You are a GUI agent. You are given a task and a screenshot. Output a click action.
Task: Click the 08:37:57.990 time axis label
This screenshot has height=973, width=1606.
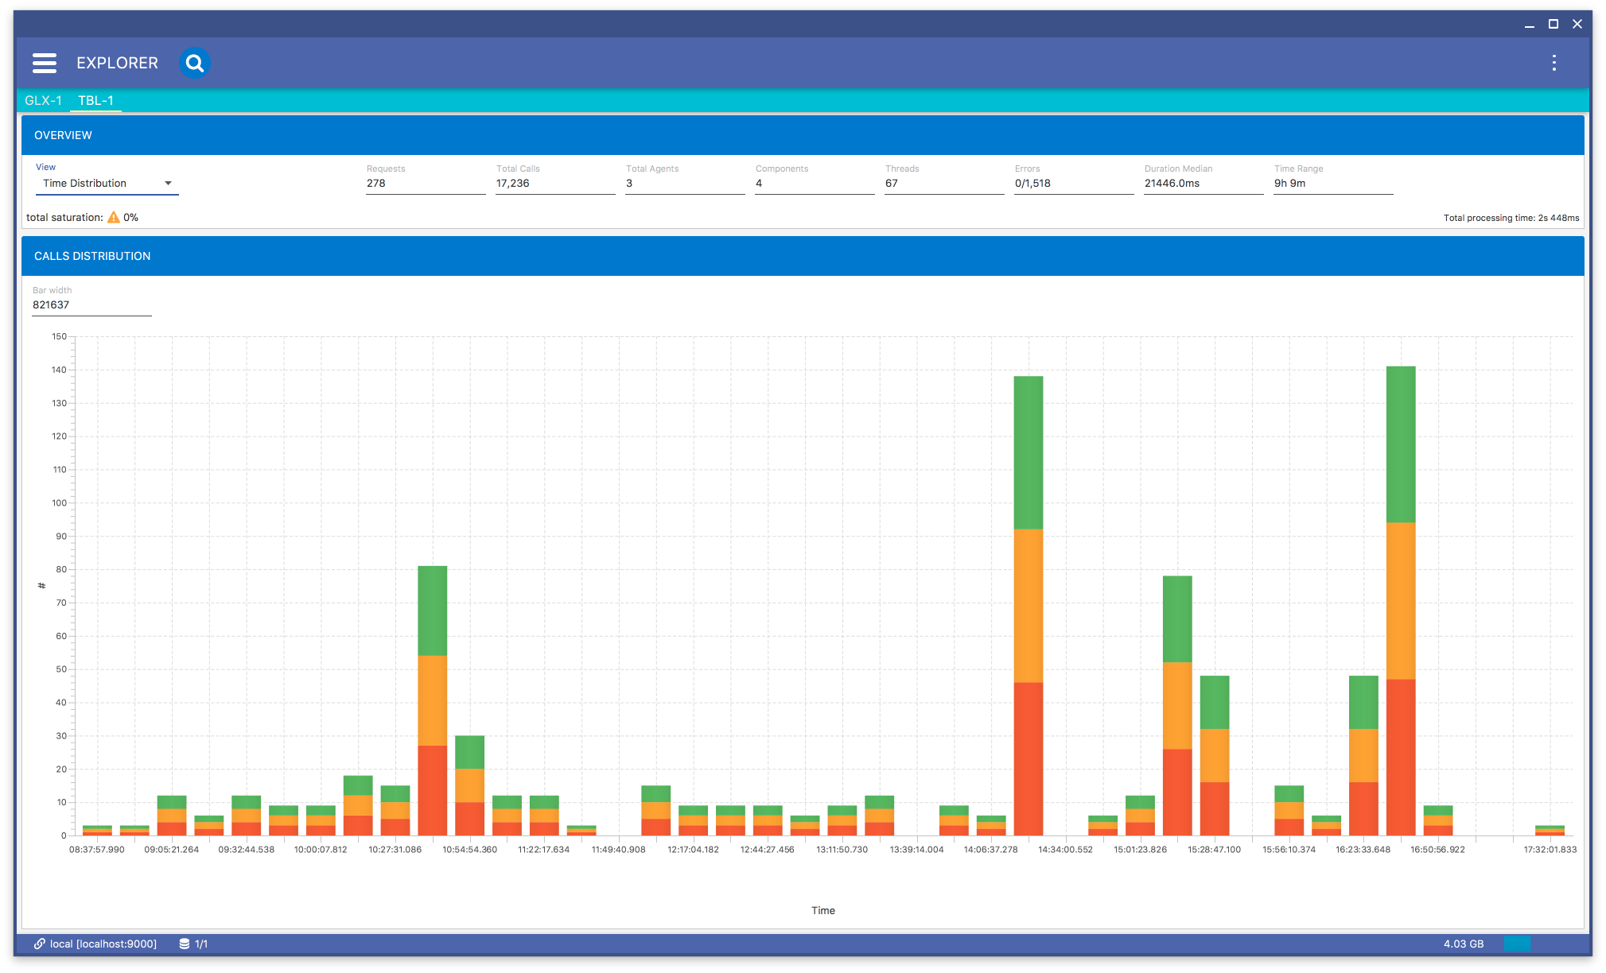click(97, 850)
